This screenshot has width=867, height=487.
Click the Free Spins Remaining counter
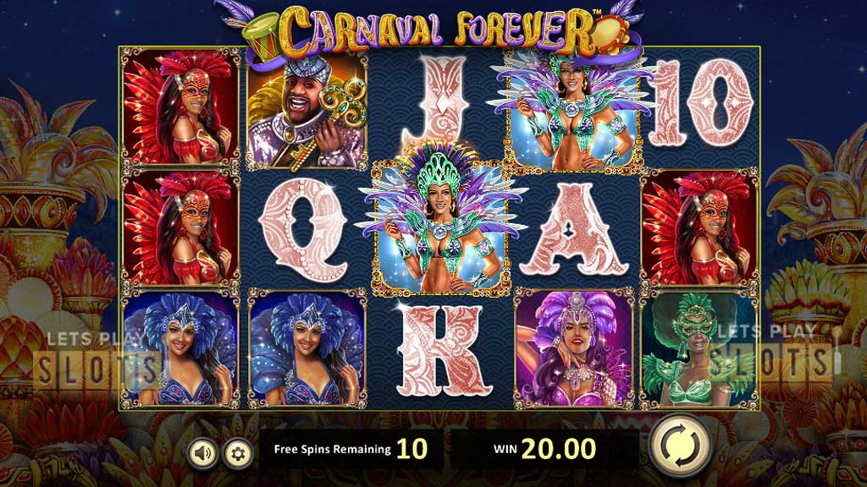351,449
